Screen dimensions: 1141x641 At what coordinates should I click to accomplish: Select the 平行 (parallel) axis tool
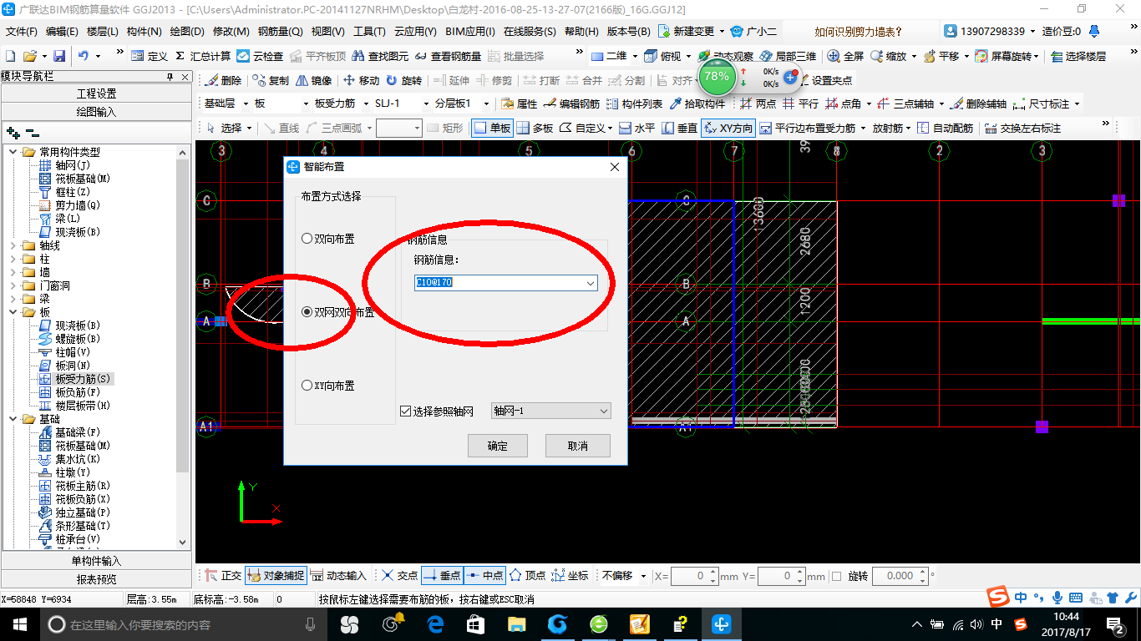800,104
